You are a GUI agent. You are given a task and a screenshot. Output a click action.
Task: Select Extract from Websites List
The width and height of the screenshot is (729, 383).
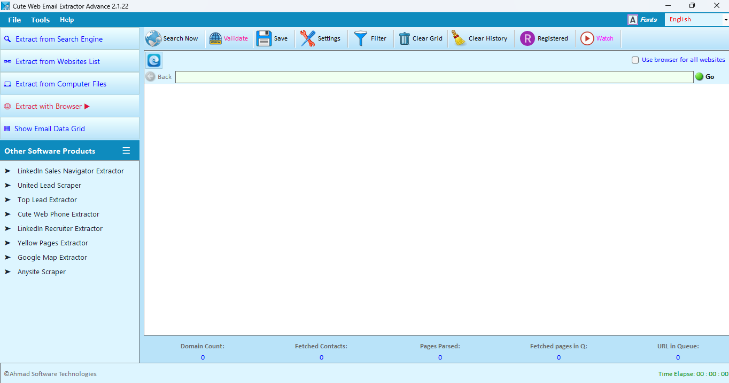tap(69, 61)
